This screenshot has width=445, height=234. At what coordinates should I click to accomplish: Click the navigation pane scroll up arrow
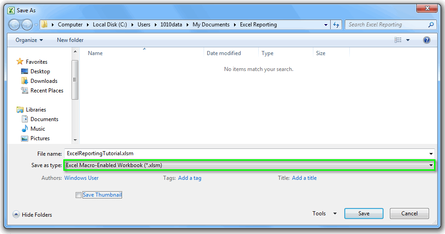(75, 51)
